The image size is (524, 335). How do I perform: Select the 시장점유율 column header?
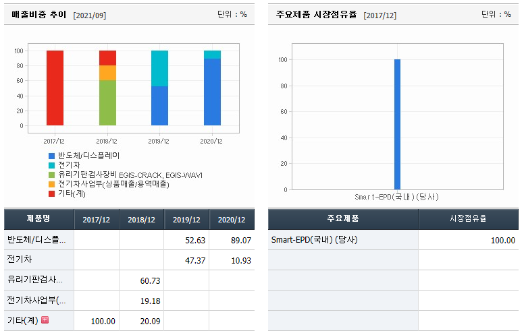click(468, 219)
